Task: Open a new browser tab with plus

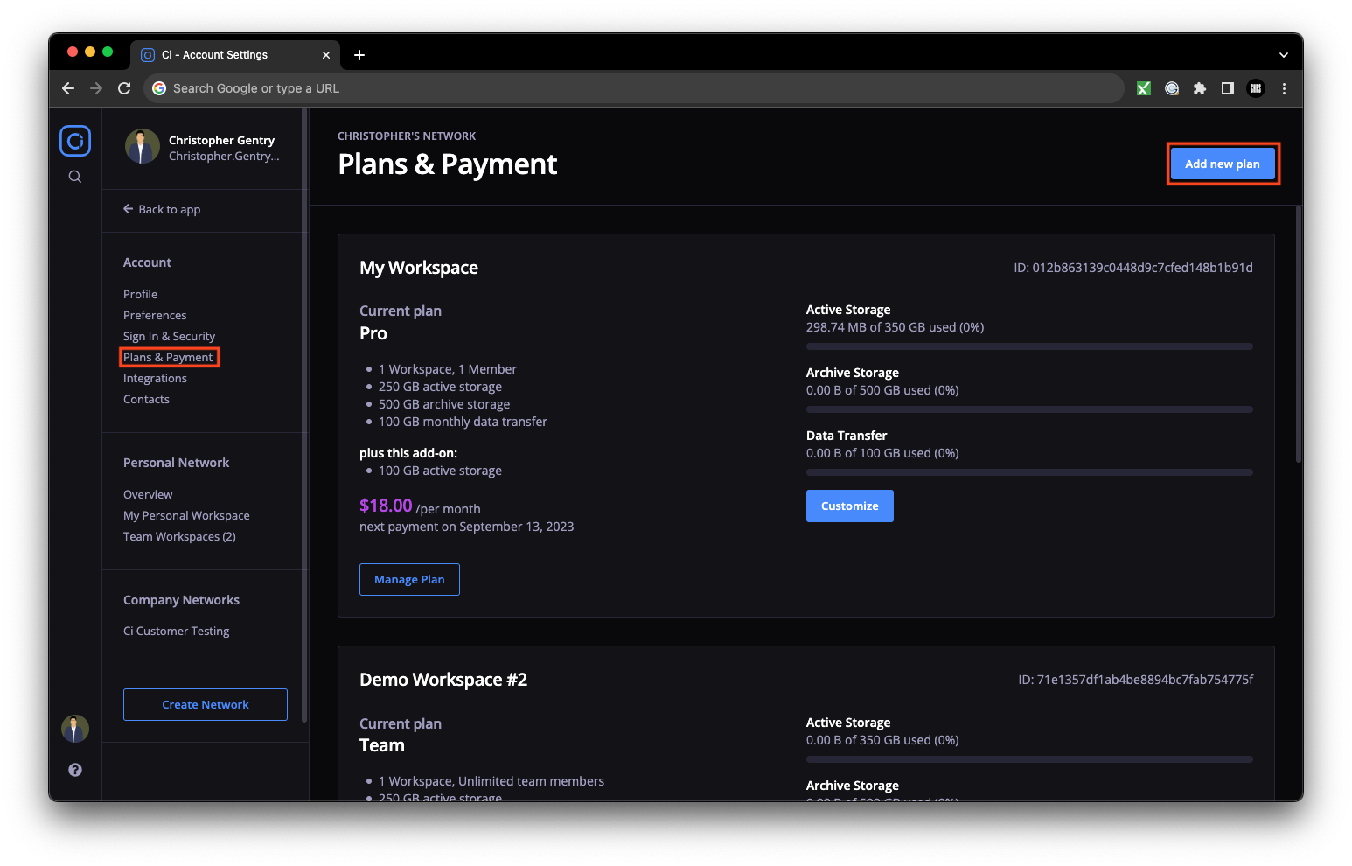Action: (359, 55)
